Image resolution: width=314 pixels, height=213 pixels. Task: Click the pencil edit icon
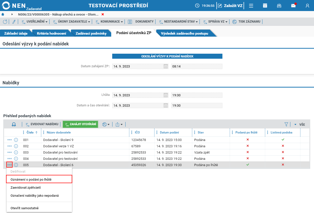tap(14, 22)
